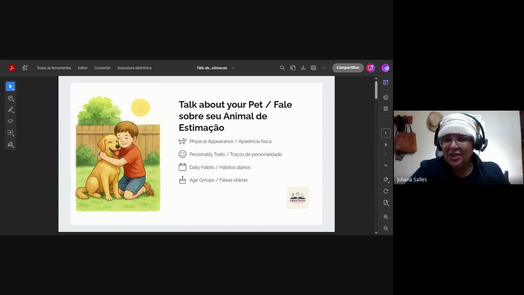Open the purple account avatar icon
524x295 pixels.
click(x=385, y=68)
